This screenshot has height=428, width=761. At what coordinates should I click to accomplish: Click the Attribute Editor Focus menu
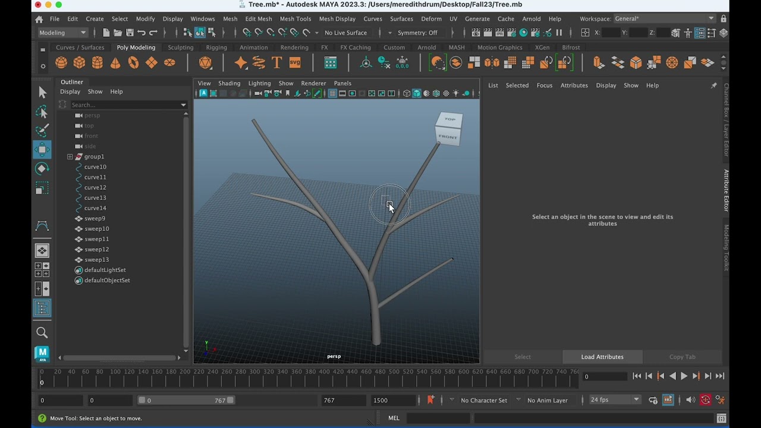545,86
